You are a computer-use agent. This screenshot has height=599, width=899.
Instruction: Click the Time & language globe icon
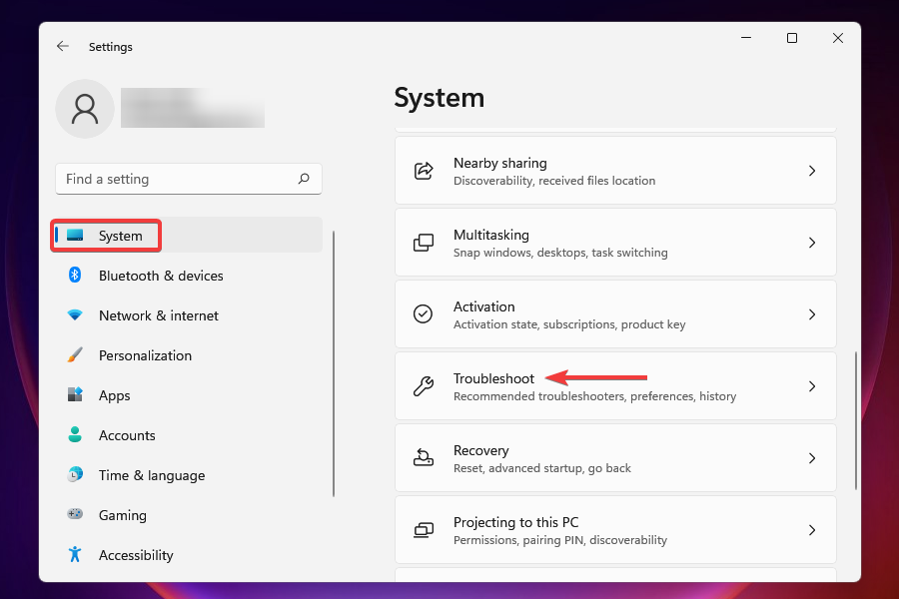[x=75, y=474]
